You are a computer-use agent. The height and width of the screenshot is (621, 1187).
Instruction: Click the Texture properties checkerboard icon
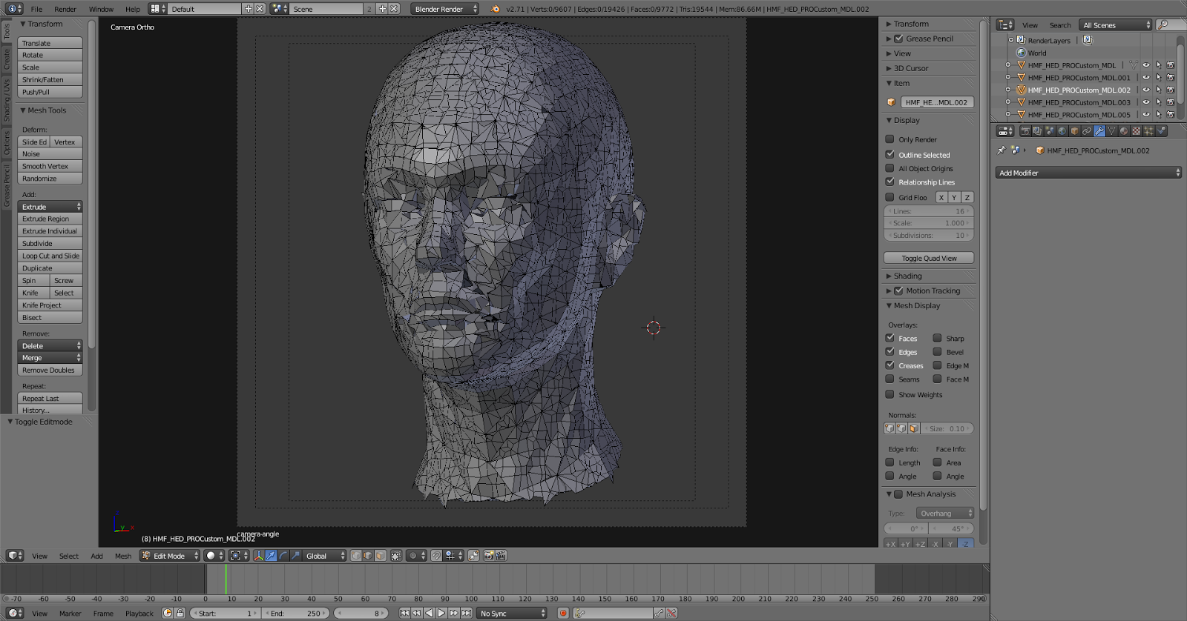pyautogui.click(x=1136, y=131)
